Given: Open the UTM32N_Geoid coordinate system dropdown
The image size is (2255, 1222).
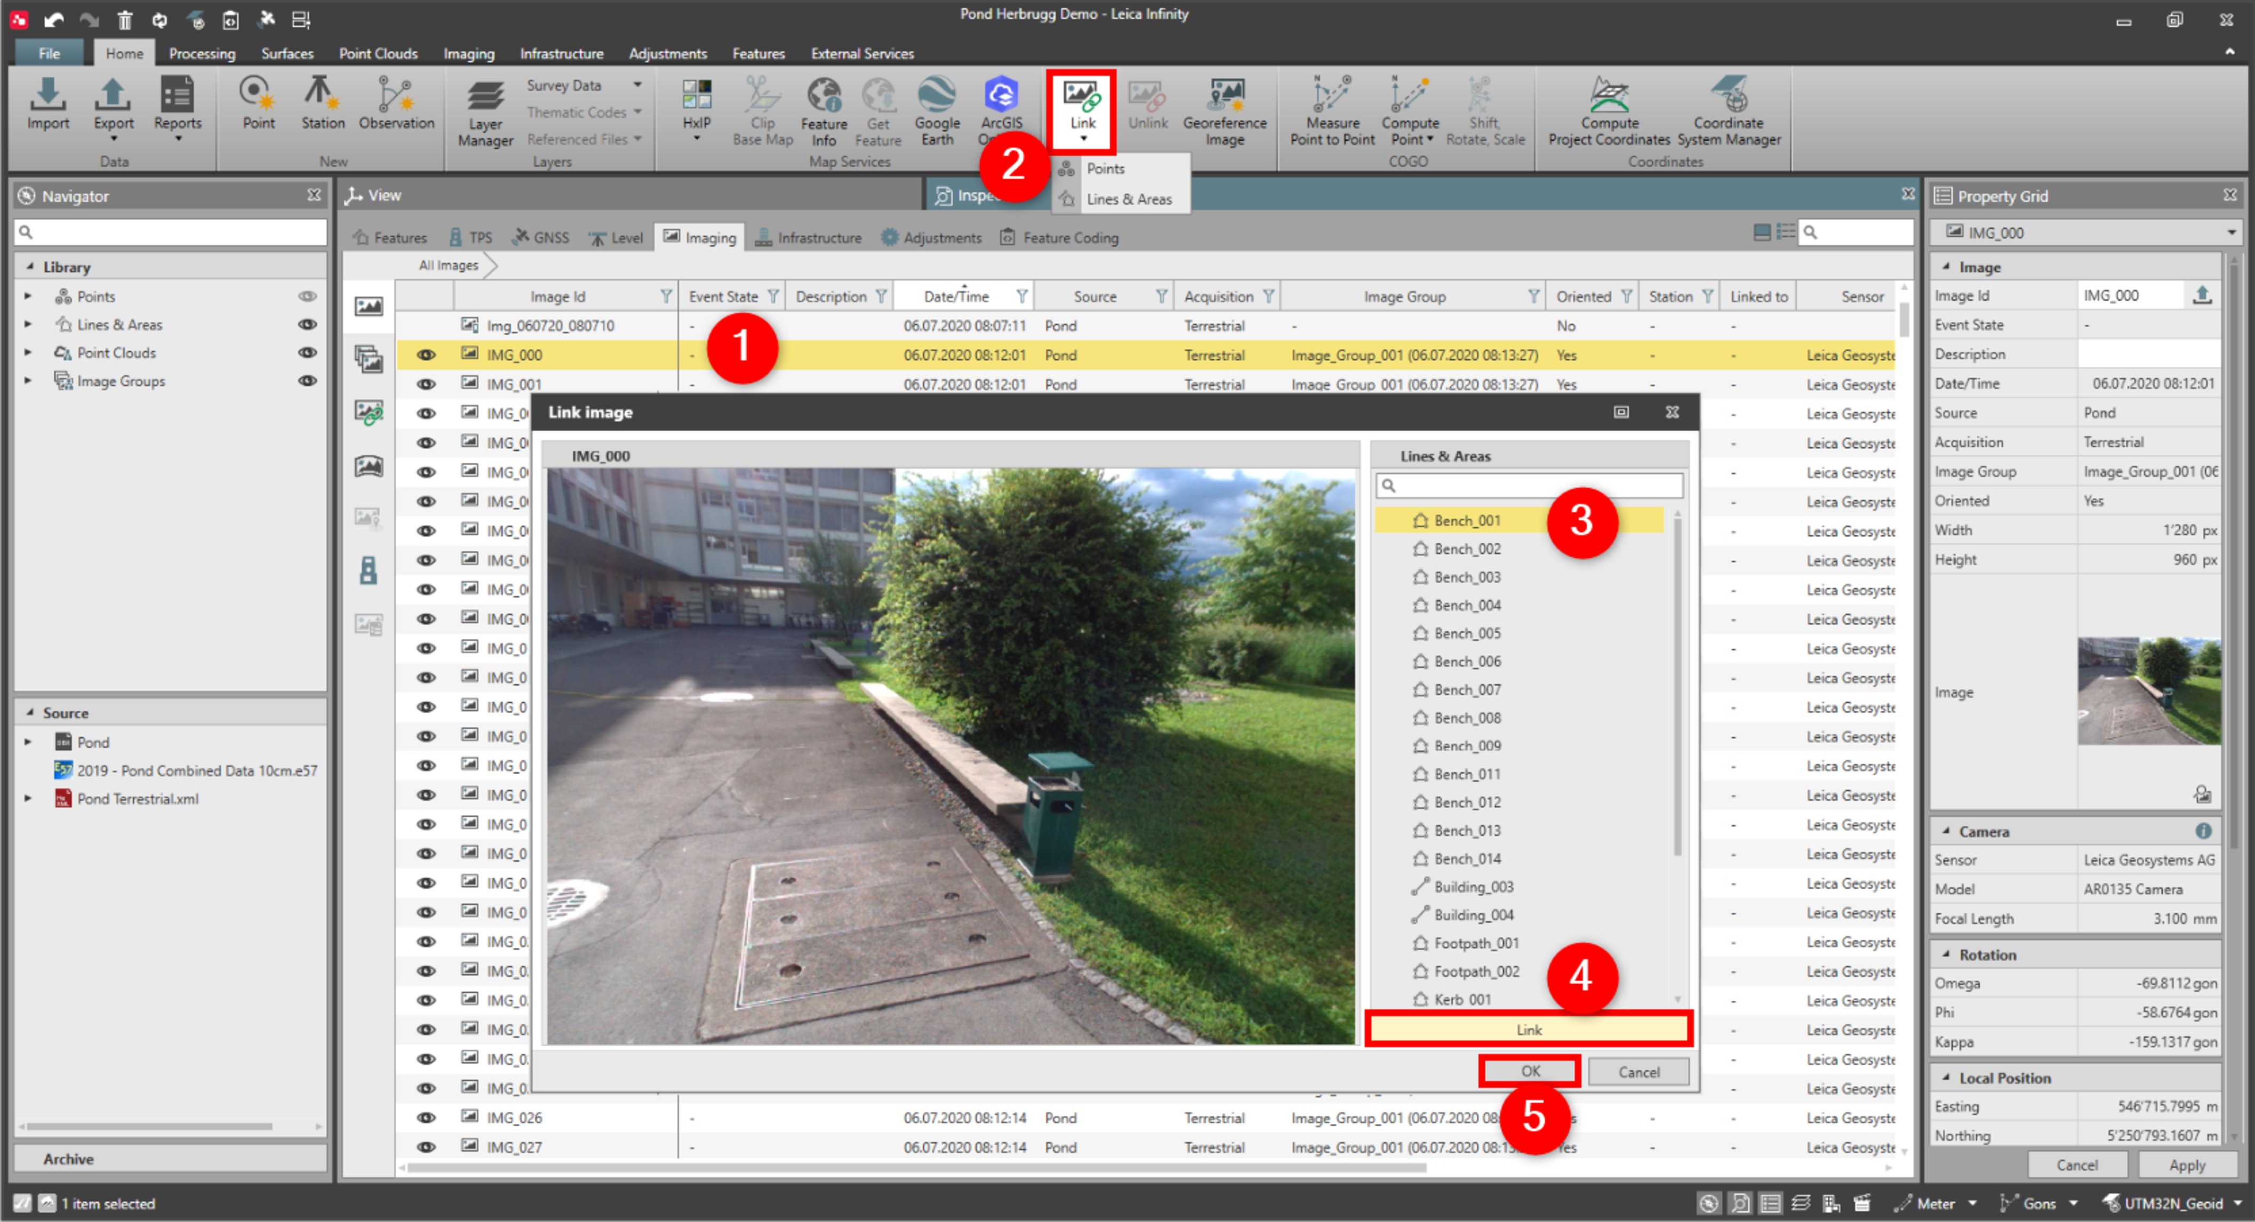Looking at the screenshot, I should tap(2237, 1204).
